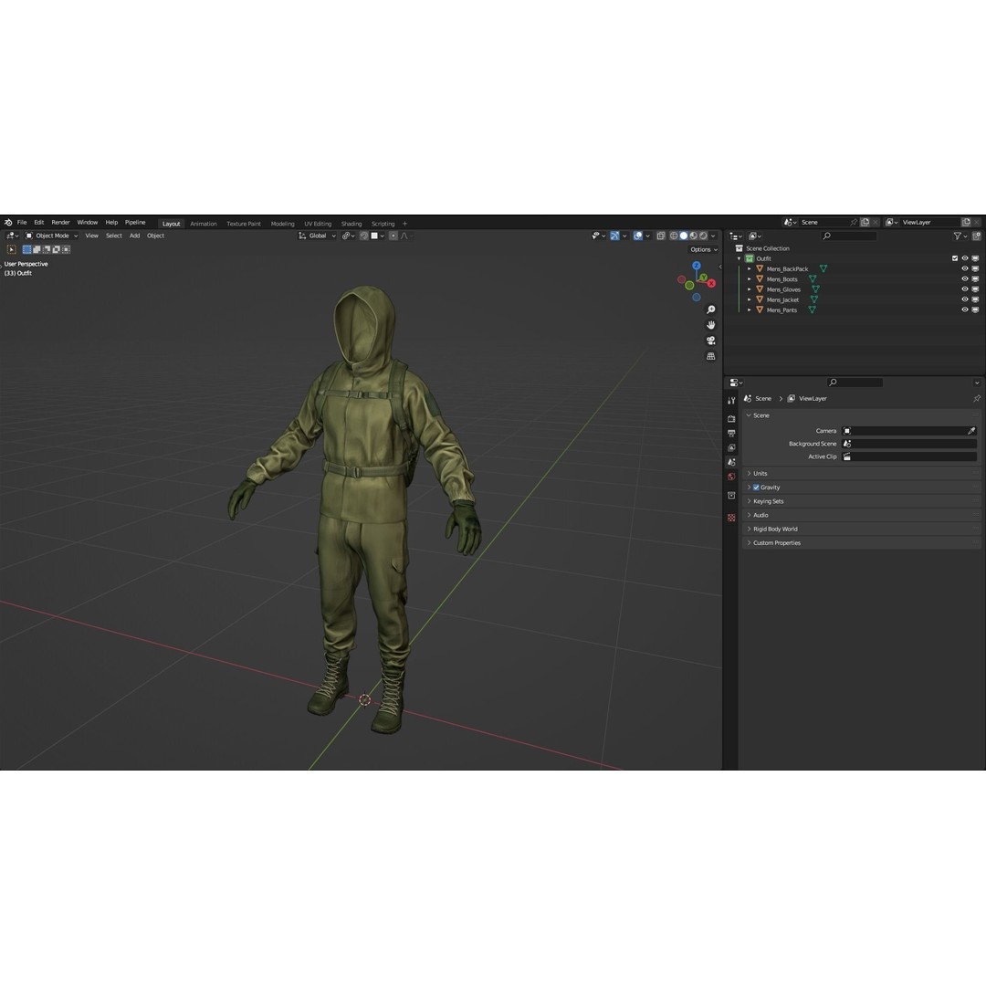Click the blue Z axis on navigation gizmo
Screen dimensions: 986x986
coord(697,266)
